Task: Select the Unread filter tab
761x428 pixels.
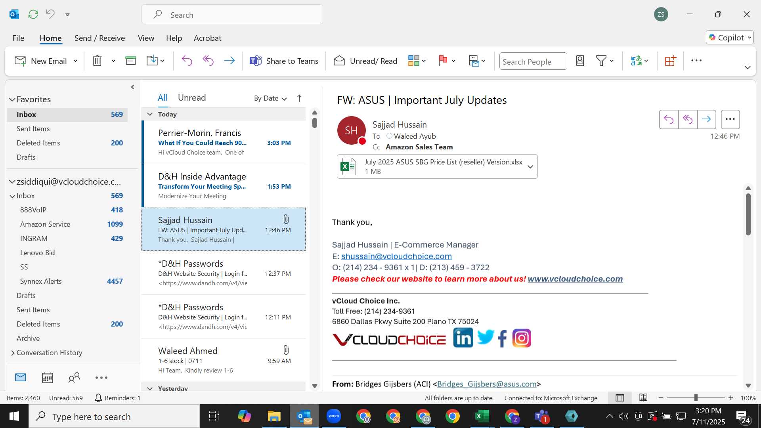Action: pyautogui.click(x=192, y=98)
